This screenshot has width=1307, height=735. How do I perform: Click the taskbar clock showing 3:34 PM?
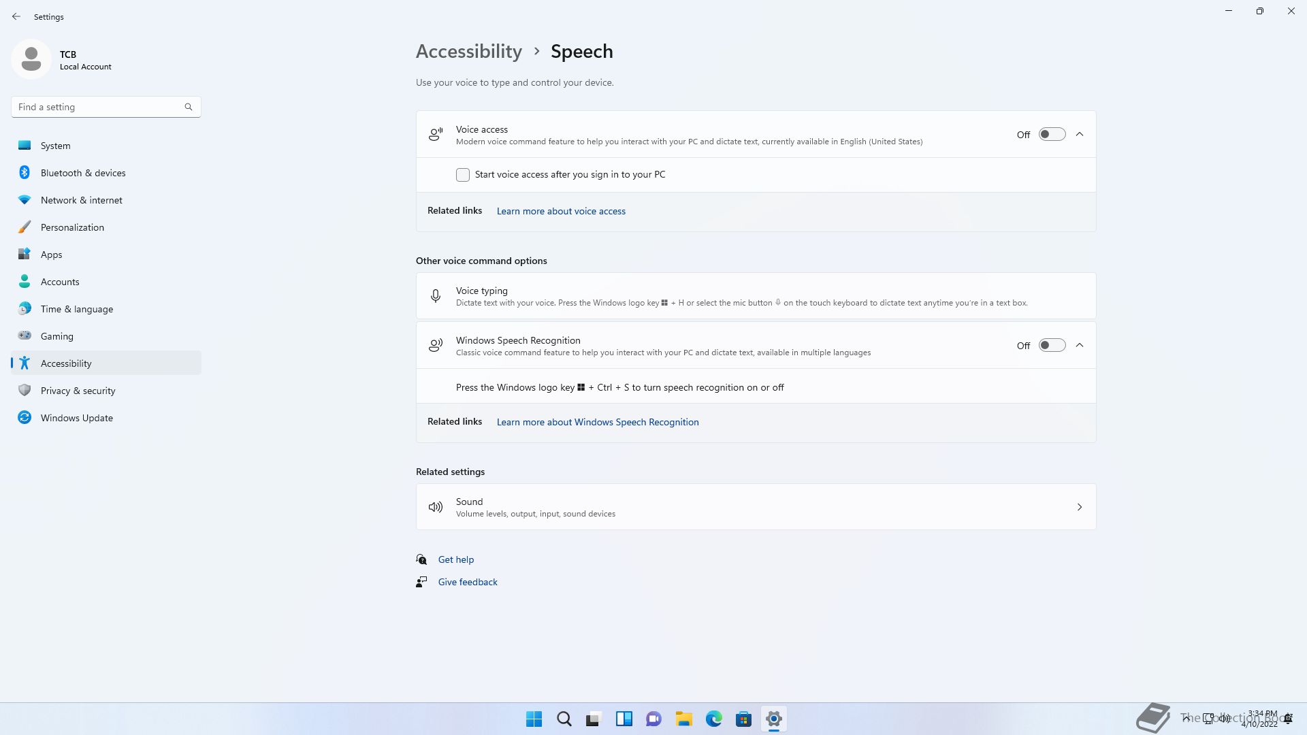click(x=1260, y=719)
